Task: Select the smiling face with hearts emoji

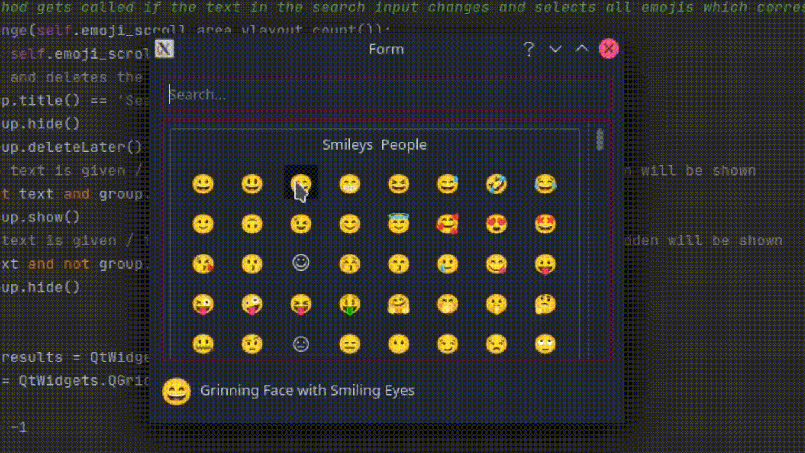Action: (x=447, y=224)
